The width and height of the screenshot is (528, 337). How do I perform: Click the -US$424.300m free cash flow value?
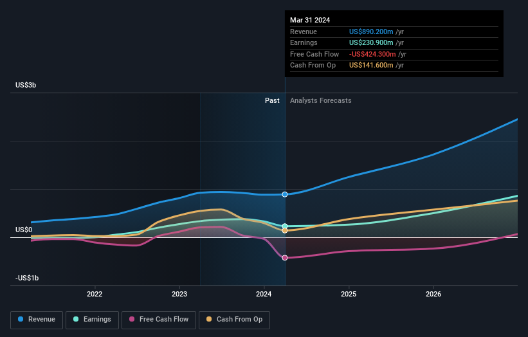(372, 54)
